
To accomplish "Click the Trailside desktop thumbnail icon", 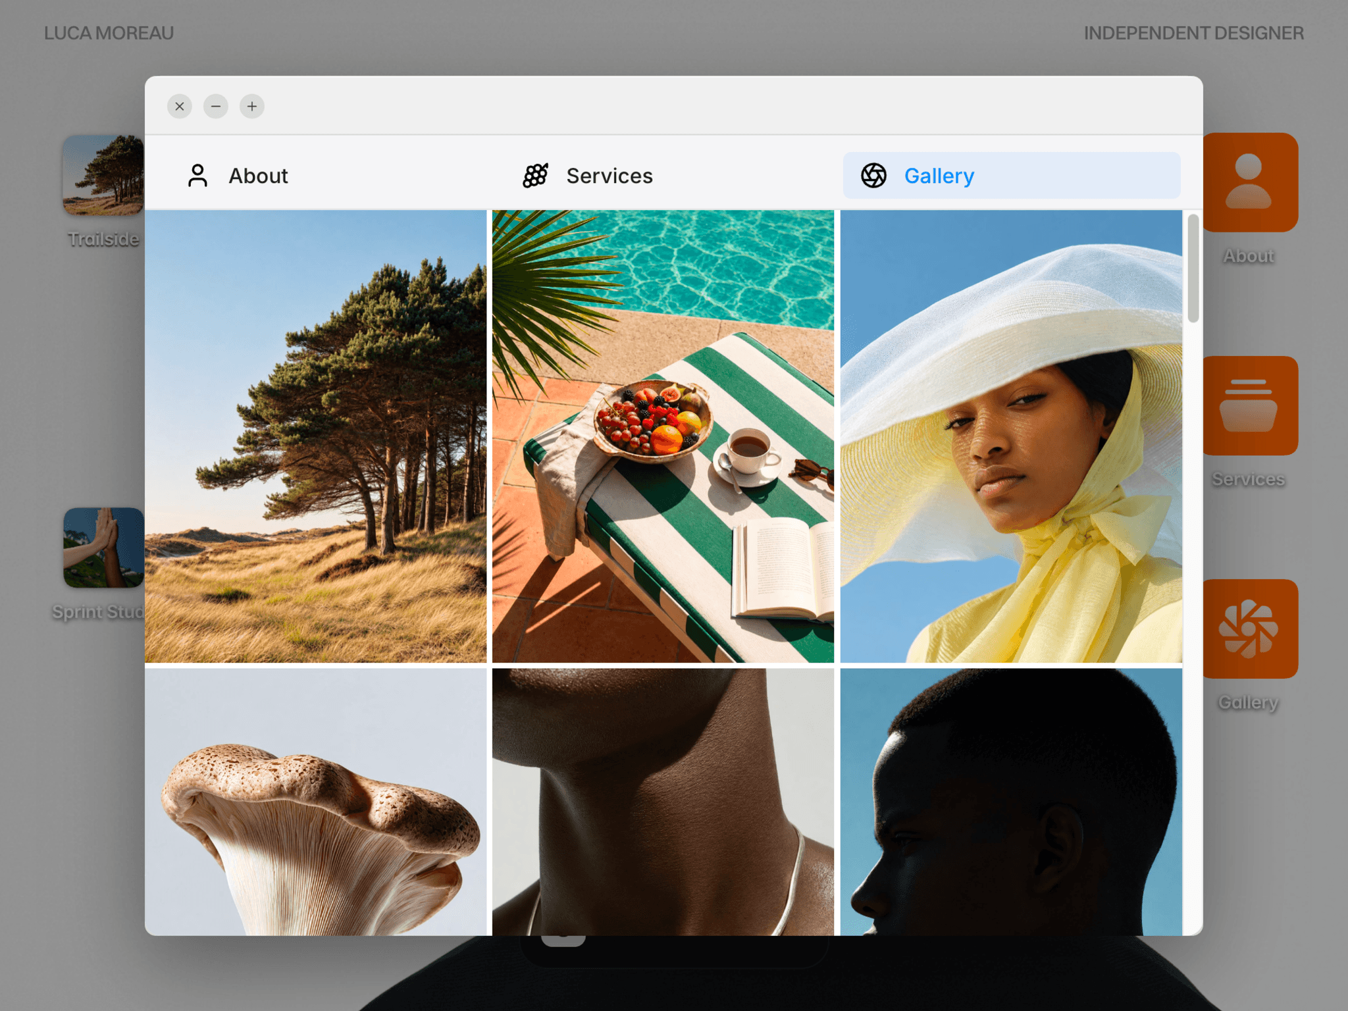I will pos(103,175).
